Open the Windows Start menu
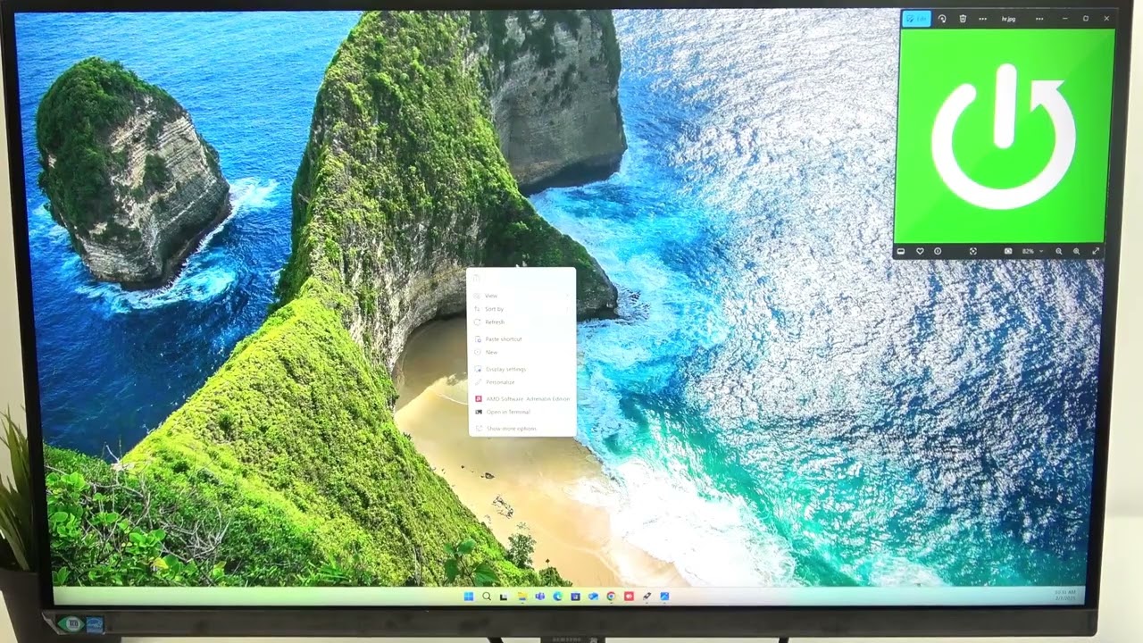Viewport: 1143px width, 643px height. click(469, 597)
